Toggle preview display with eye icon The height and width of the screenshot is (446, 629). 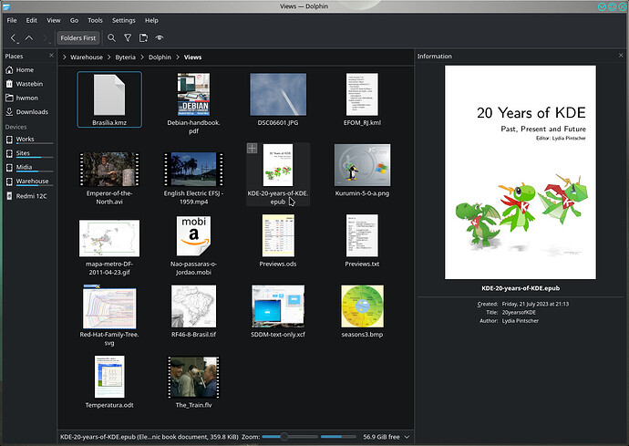160,38
